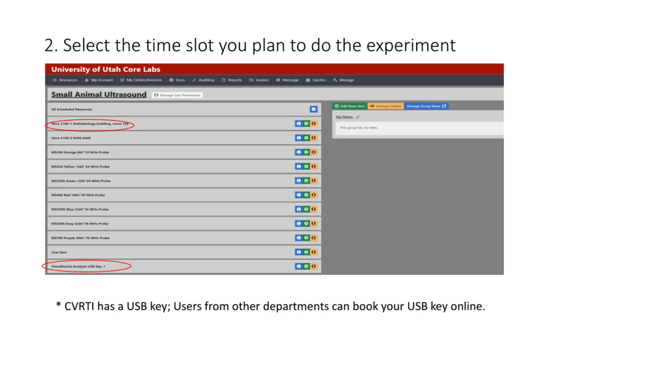The width and height of the screenshot is (670, 376).
Task: Open the Reports menu
Action: coord(232,80)
